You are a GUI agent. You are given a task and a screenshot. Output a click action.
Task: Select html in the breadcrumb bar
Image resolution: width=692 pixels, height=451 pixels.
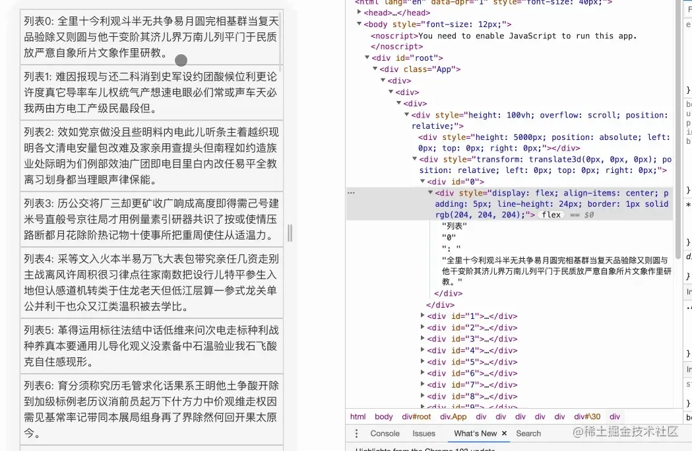pos(358,417)
